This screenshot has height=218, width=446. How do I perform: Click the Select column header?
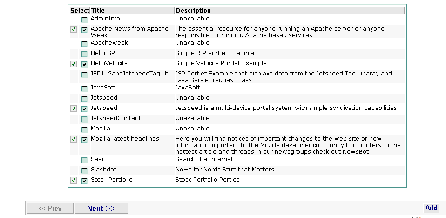coord(80,10)
